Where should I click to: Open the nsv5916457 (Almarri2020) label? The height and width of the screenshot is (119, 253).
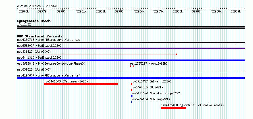[151, 81]
